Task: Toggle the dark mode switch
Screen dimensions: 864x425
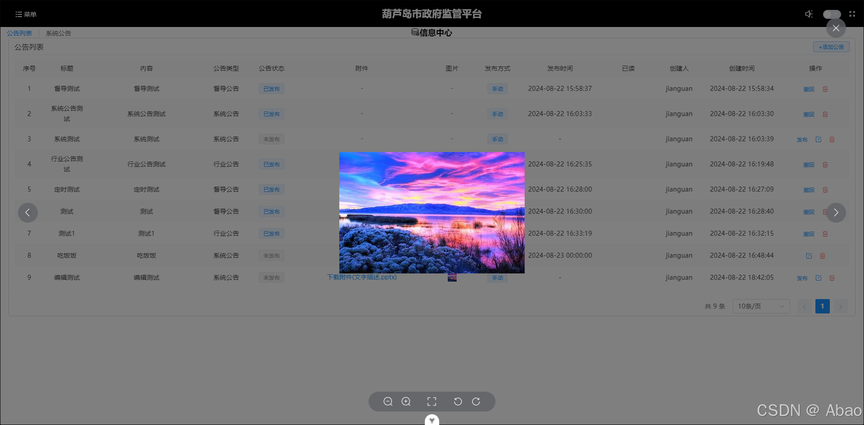Action: pos(831,14)
